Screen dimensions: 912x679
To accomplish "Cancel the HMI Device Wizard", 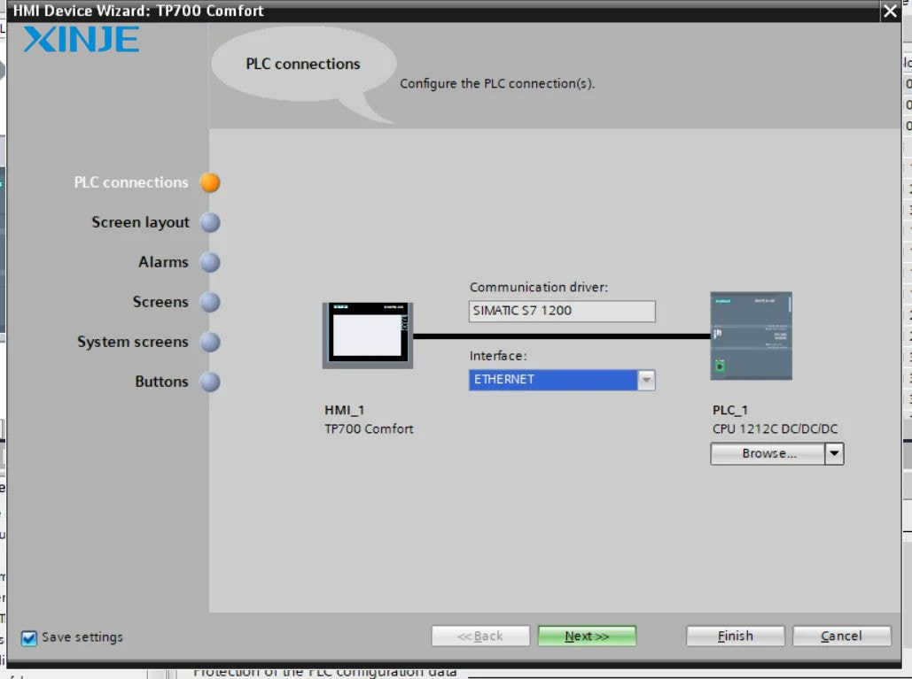I will (x=842, y=636).
